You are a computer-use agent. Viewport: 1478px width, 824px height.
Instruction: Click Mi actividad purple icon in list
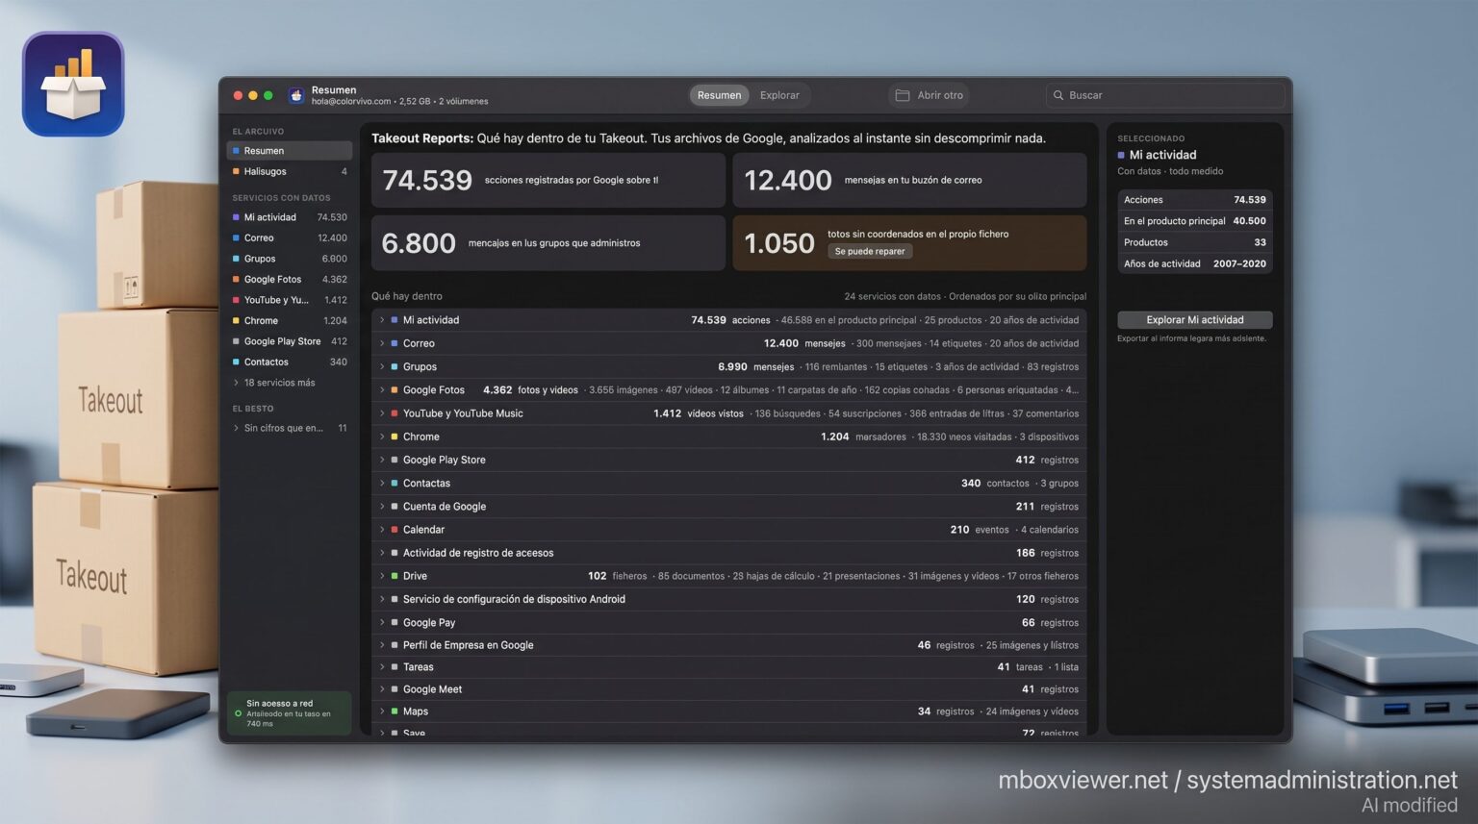pos(395,320)
